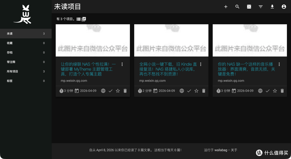The width and height of the screenshot is (291, 159).
Task: Open original URL globe on MyTheme card
Action: coord(103,91)
